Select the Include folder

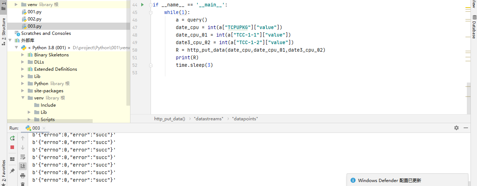click(x=48, y=105)
